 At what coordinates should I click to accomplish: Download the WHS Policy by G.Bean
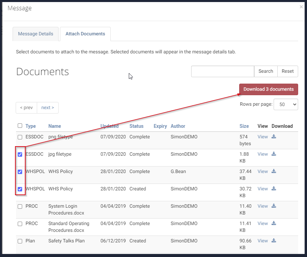(274, 171)
